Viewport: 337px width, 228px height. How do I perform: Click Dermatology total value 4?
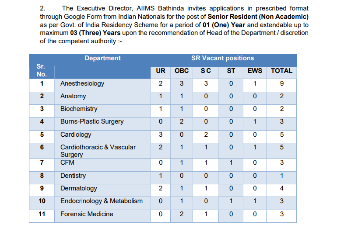(281, 188)
